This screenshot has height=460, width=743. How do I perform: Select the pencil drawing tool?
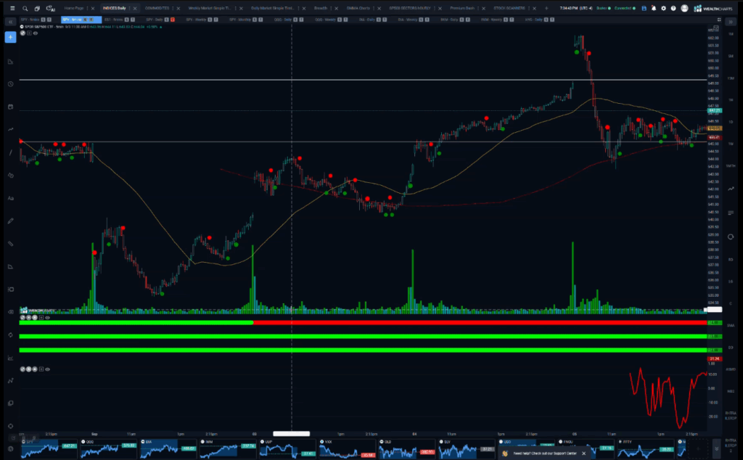[11, 221]
